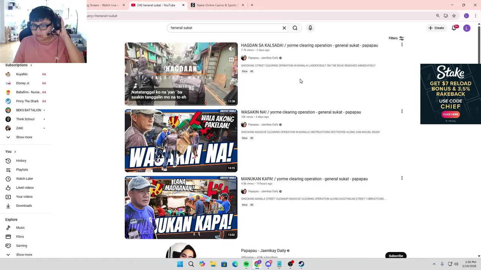Open Finny The Shark subscription
The height and width of the screenshot is (270, 481).
point(26,101)
